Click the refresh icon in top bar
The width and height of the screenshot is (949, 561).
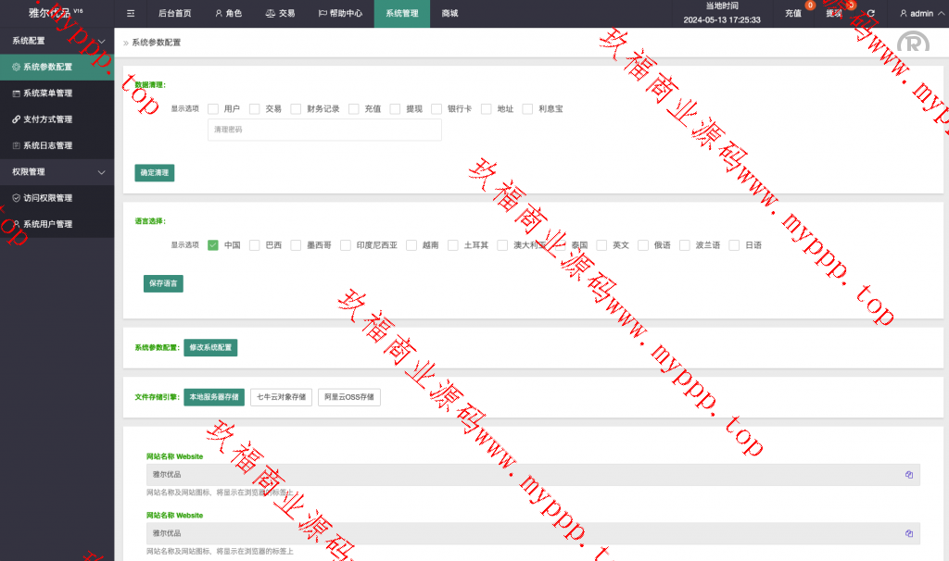click(870, 14)
